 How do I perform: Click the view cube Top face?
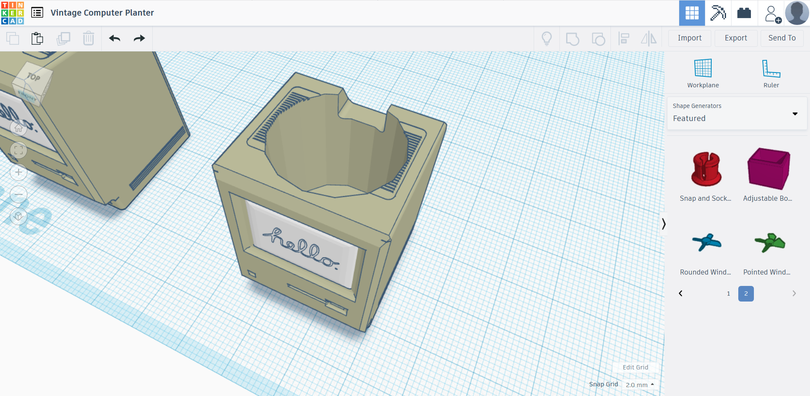[35, 77]
